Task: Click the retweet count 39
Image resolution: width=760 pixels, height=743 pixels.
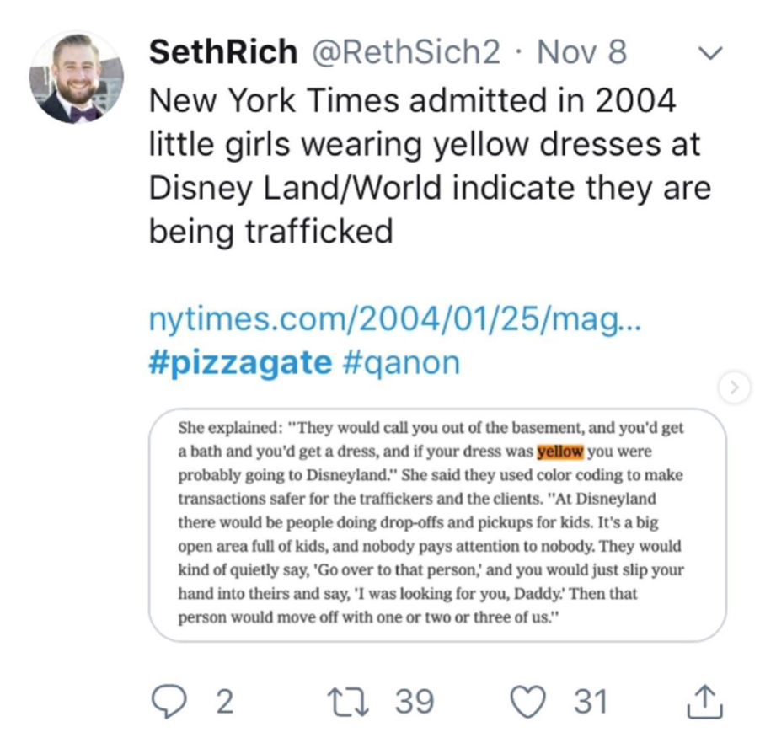Action: 415,701
